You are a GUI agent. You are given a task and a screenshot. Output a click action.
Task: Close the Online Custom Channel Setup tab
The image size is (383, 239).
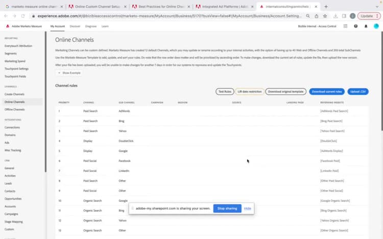click(125, 7)
